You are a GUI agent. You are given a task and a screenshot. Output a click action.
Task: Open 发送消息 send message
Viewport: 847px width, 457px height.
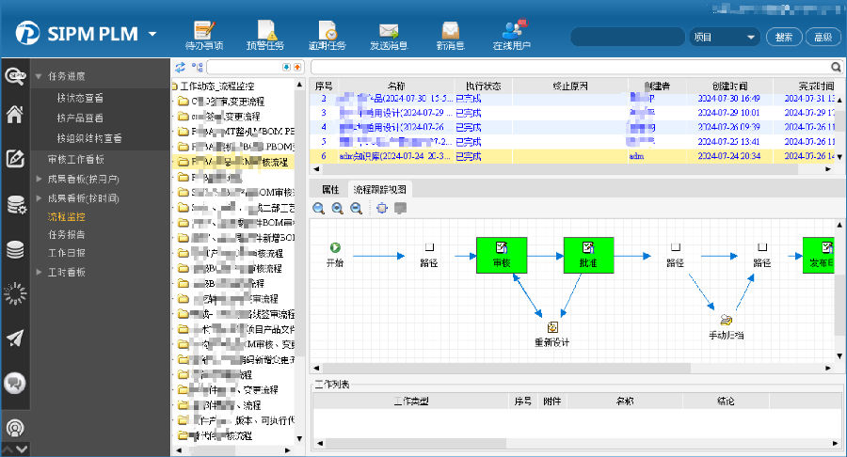click(x=388, y=35)
